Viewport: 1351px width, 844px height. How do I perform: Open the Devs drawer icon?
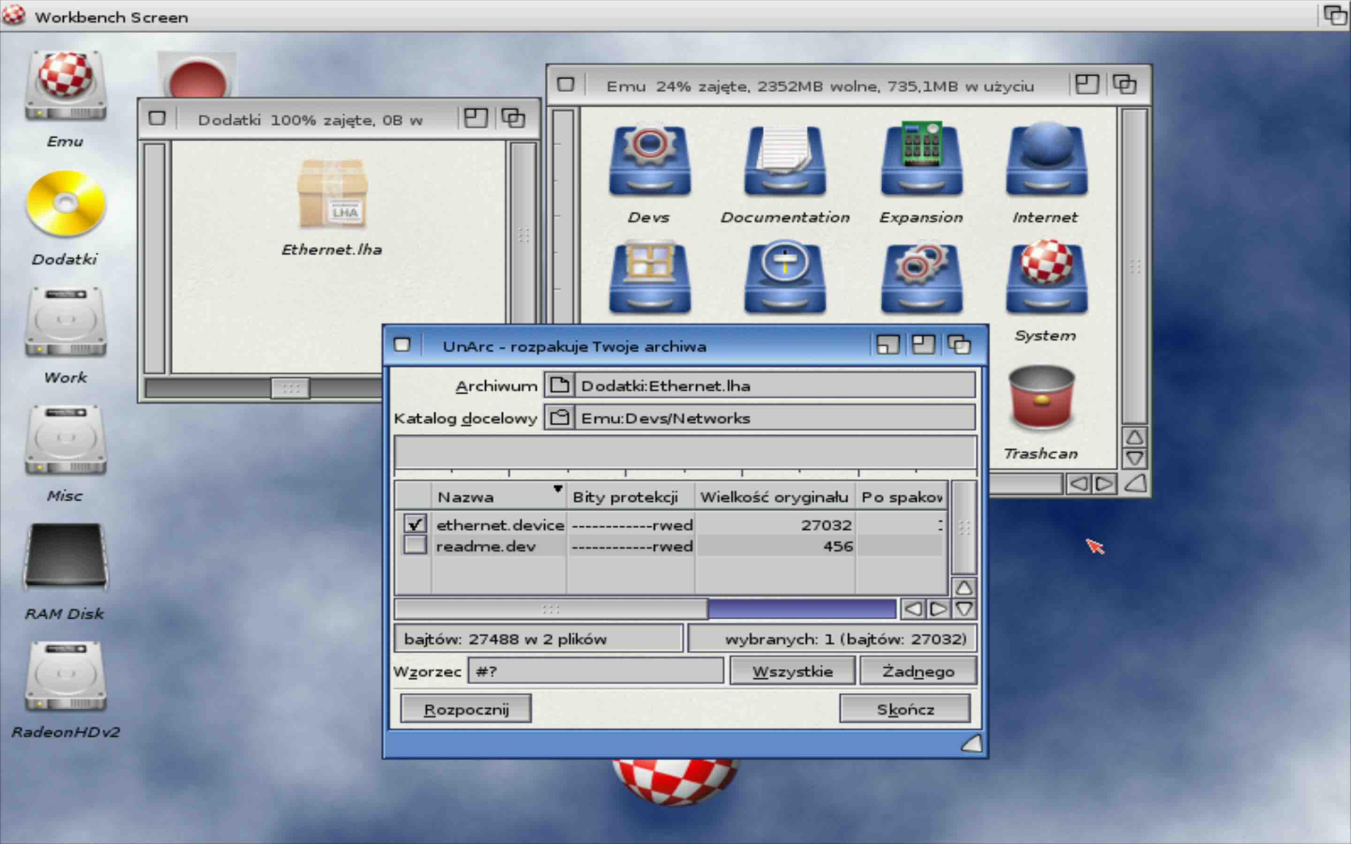[649, 160]
